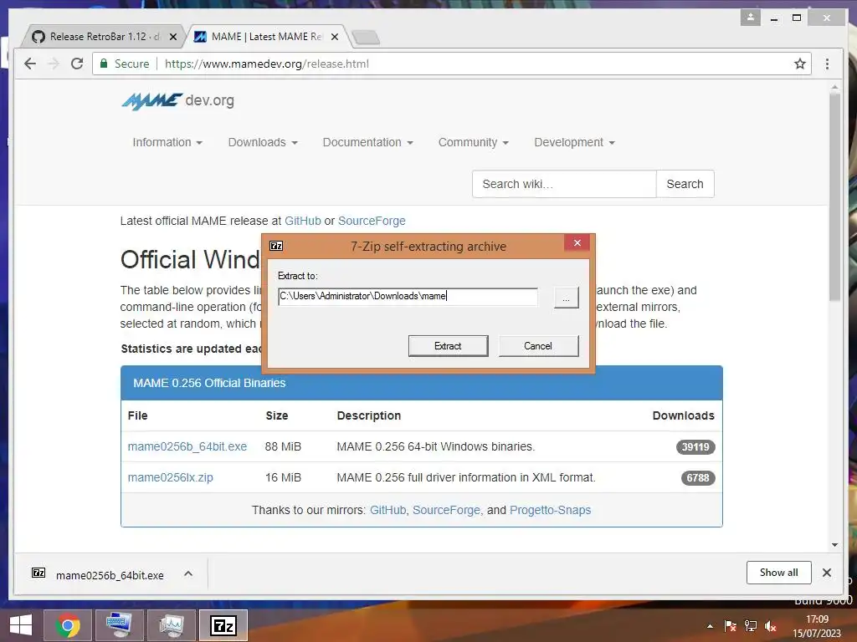Click the Secure padlock icon in address bar
Viewport: 857px width, 642px height.
coord(104,64)
